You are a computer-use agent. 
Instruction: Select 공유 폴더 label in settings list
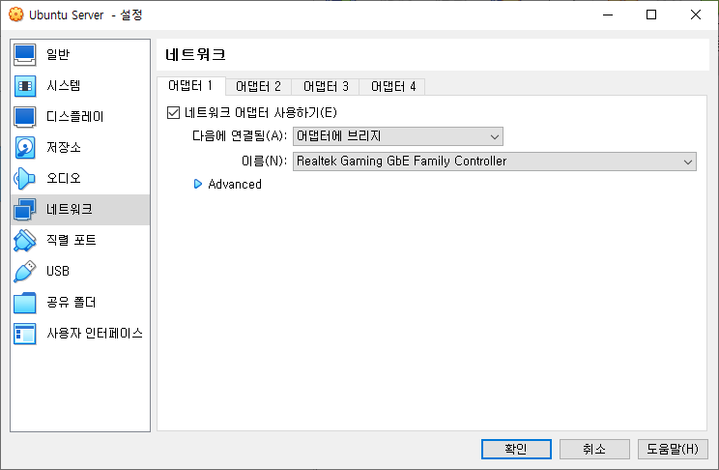[72, 303]
